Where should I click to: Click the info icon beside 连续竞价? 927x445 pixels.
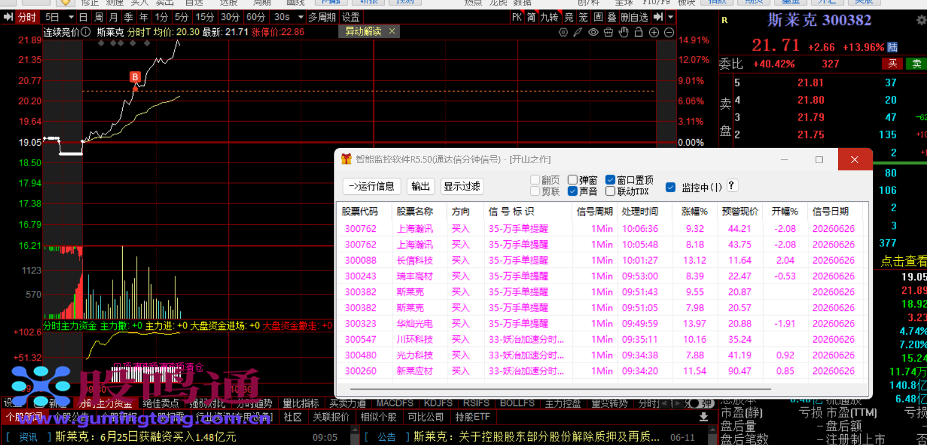pyautogui.click(x=86, y=32)
